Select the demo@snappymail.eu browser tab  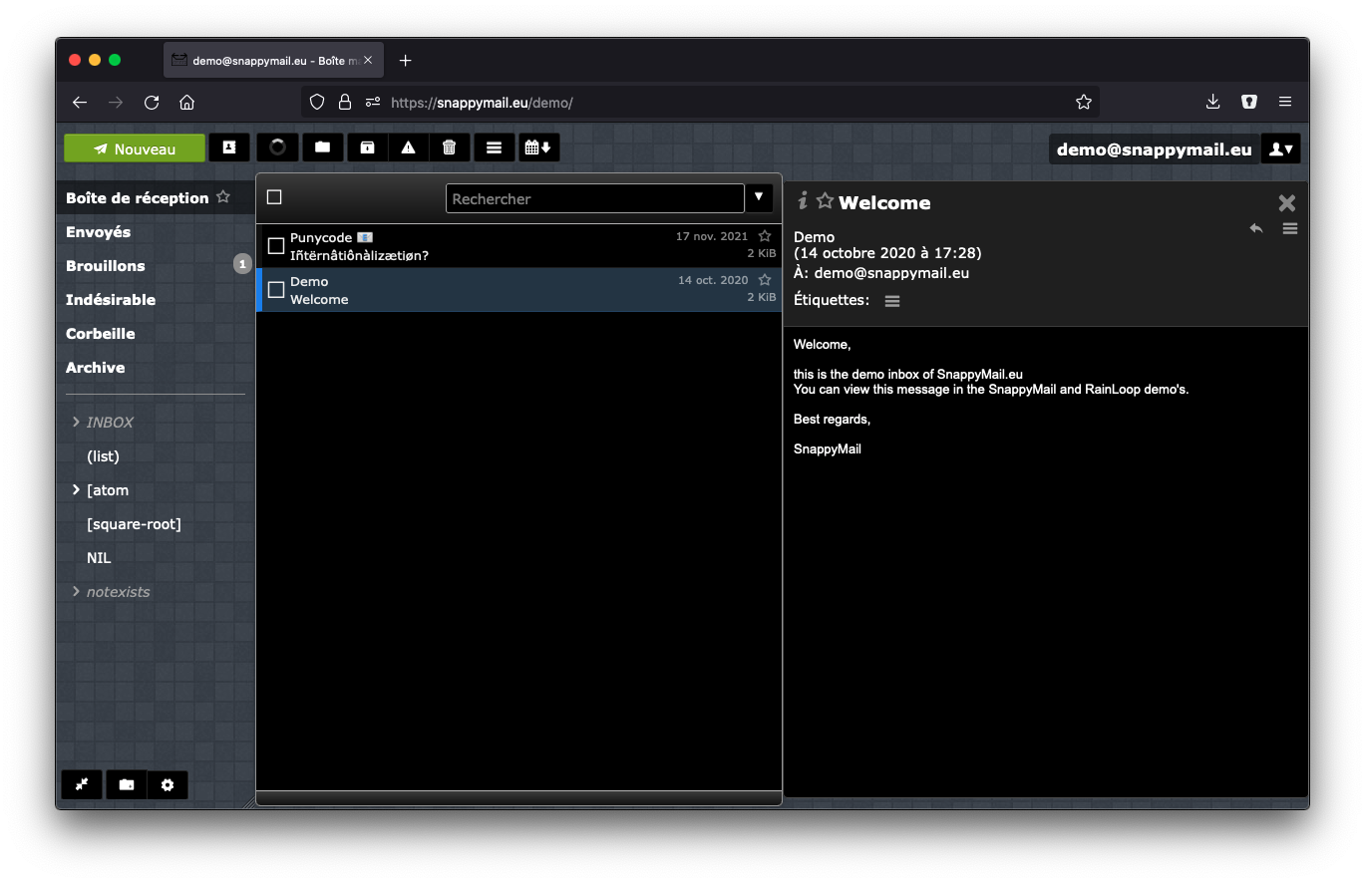pos(273,61)
